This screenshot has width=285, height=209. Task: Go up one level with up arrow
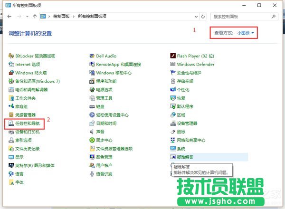point(35,17)
